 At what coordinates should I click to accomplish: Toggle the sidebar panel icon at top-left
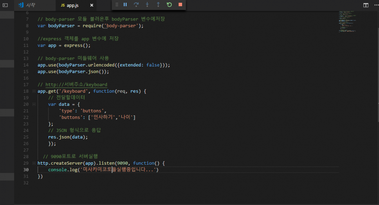pyautogui.click(x=5, y=5)
